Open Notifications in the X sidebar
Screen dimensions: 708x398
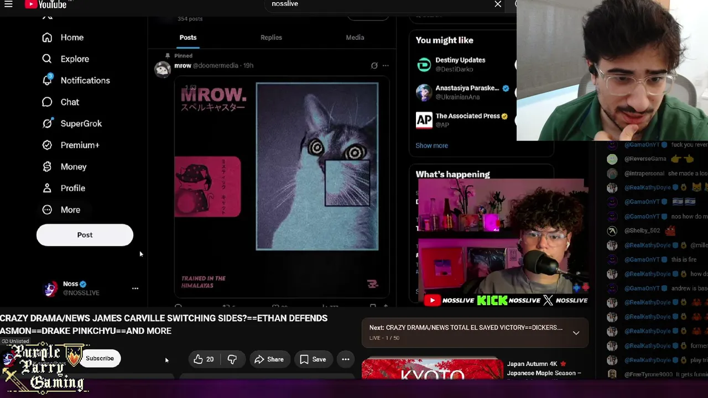coord(76,81)
